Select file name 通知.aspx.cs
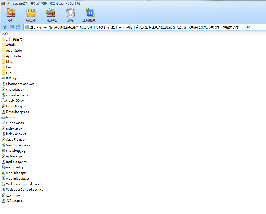266x214 pixels. [x=15, y=200]
